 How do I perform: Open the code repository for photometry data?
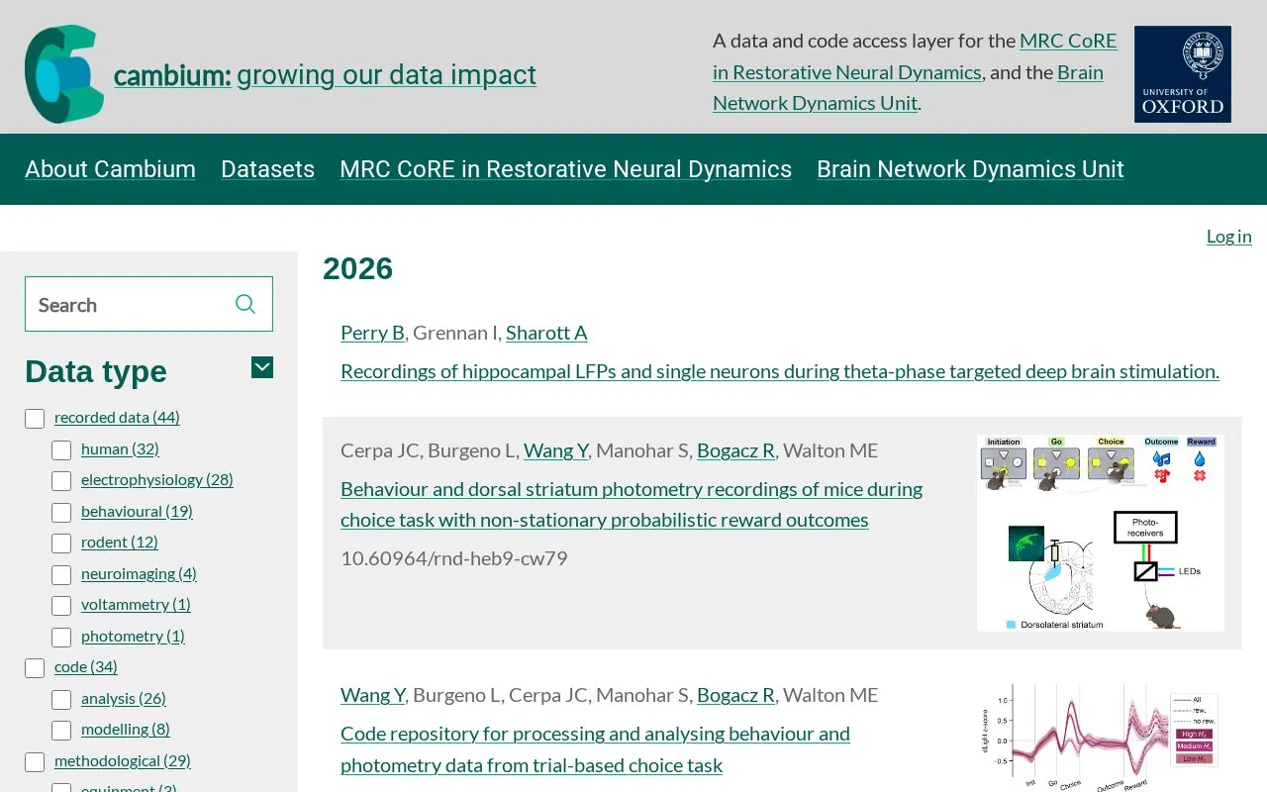[595, 749]
